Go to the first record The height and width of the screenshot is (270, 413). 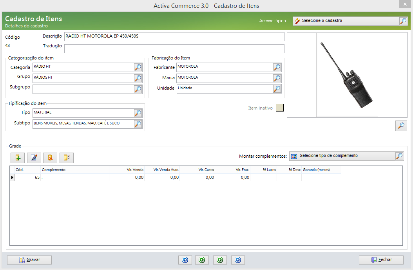(x=185, y=260)
